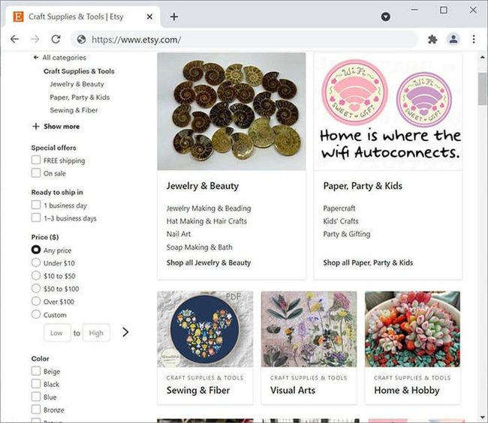Check the Bronze color filter

point(36,409)
